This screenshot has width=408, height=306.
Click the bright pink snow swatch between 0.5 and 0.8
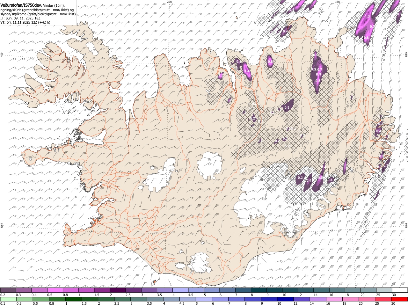tap(55, 290)
